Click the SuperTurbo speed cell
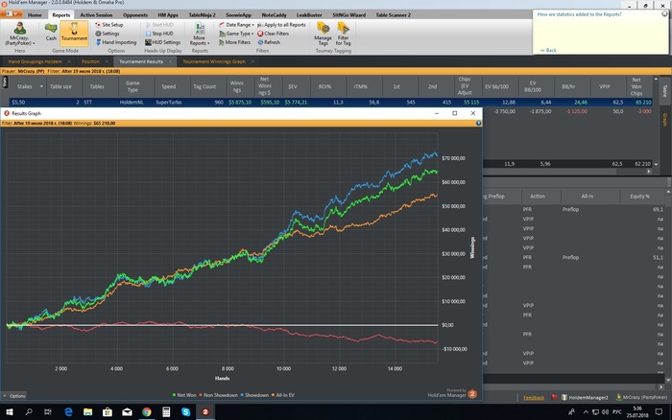This screenshot has height=420, width=672. click(x=168, y=103)
